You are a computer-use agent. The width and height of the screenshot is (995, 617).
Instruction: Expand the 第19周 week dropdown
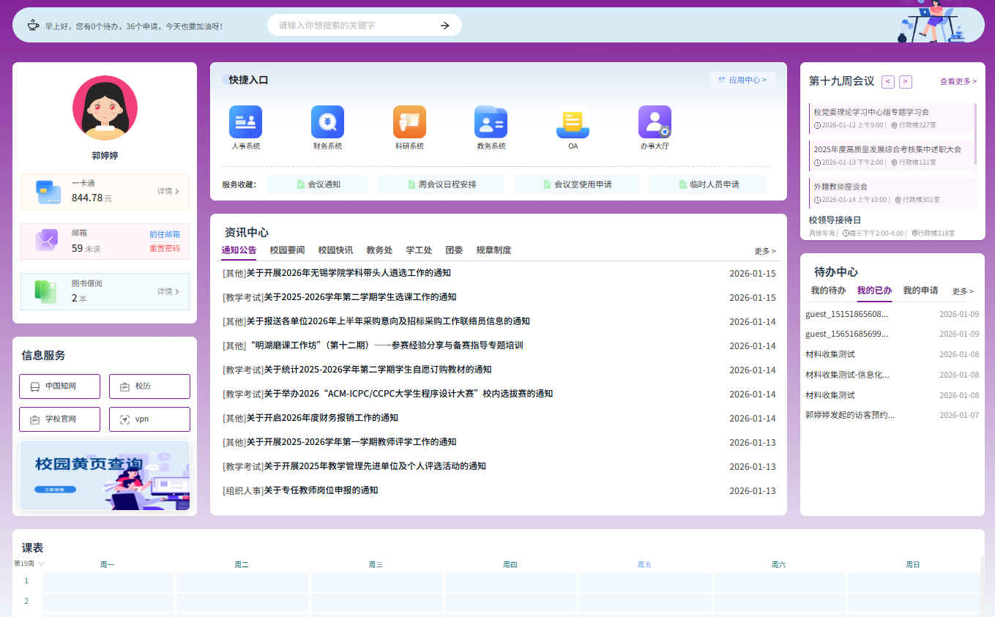[x=41, y=564]
